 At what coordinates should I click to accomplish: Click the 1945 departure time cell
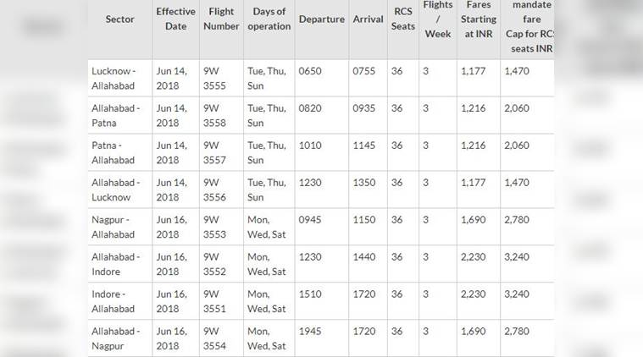coord(310,332)
